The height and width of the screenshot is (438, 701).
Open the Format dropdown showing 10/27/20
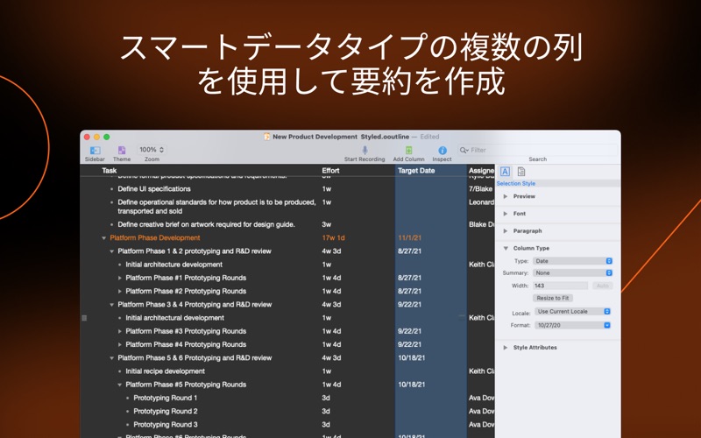573,325
